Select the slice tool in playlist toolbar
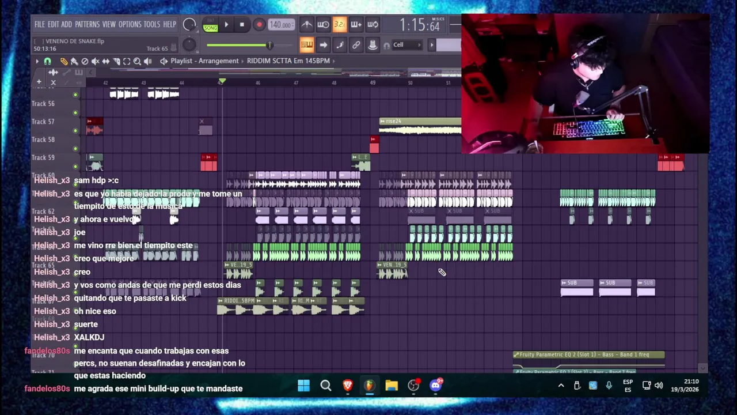Viewport: 737px width, 415px height. pyautogui.click(x=116, y=61)
